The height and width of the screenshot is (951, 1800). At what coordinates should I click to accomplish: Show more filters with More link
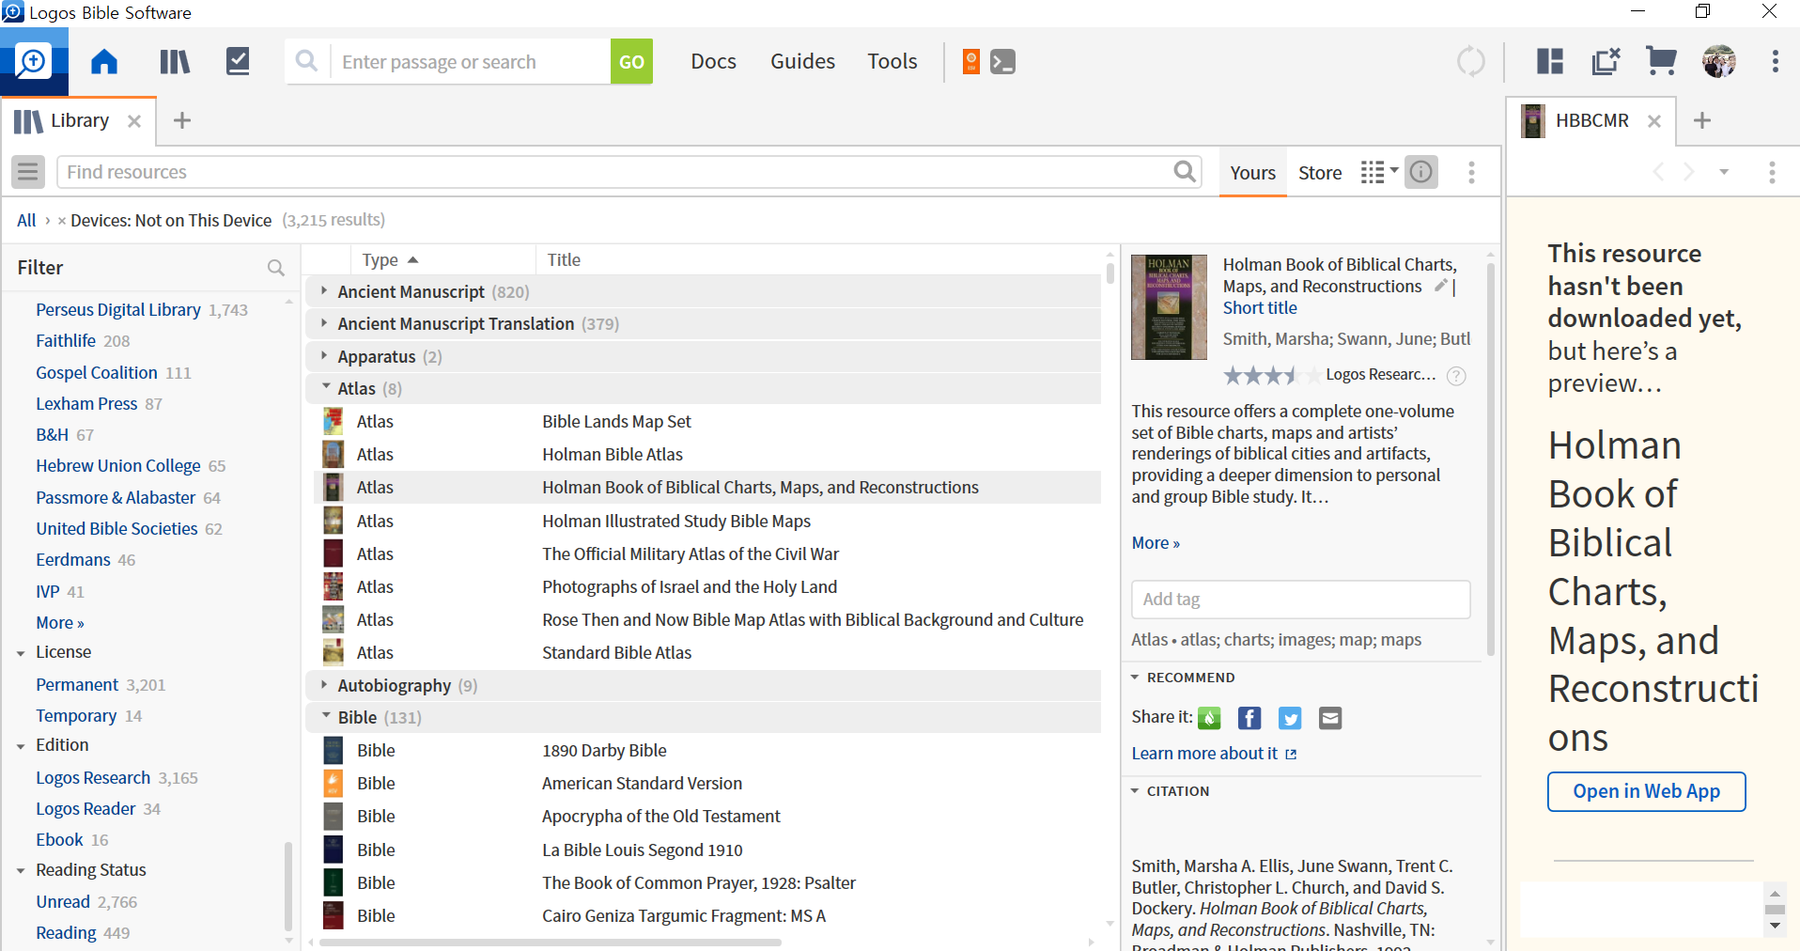(x=60, y=623)
